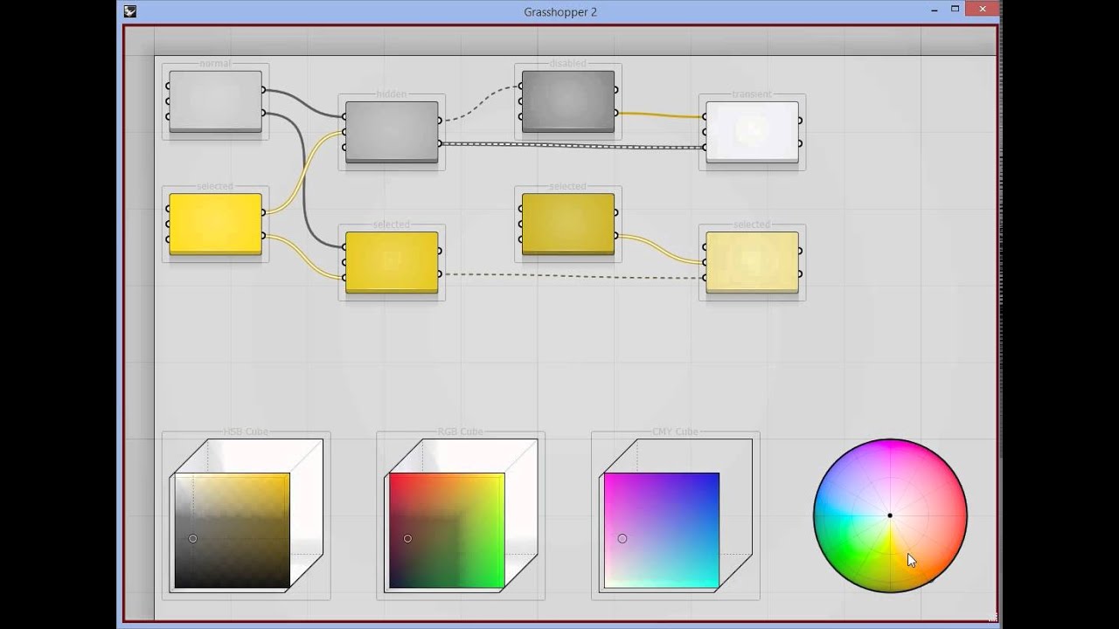Screen dimensions: 1119x629
Task: Click the HSB Cube label text
Action: click(x=246, y=432)
